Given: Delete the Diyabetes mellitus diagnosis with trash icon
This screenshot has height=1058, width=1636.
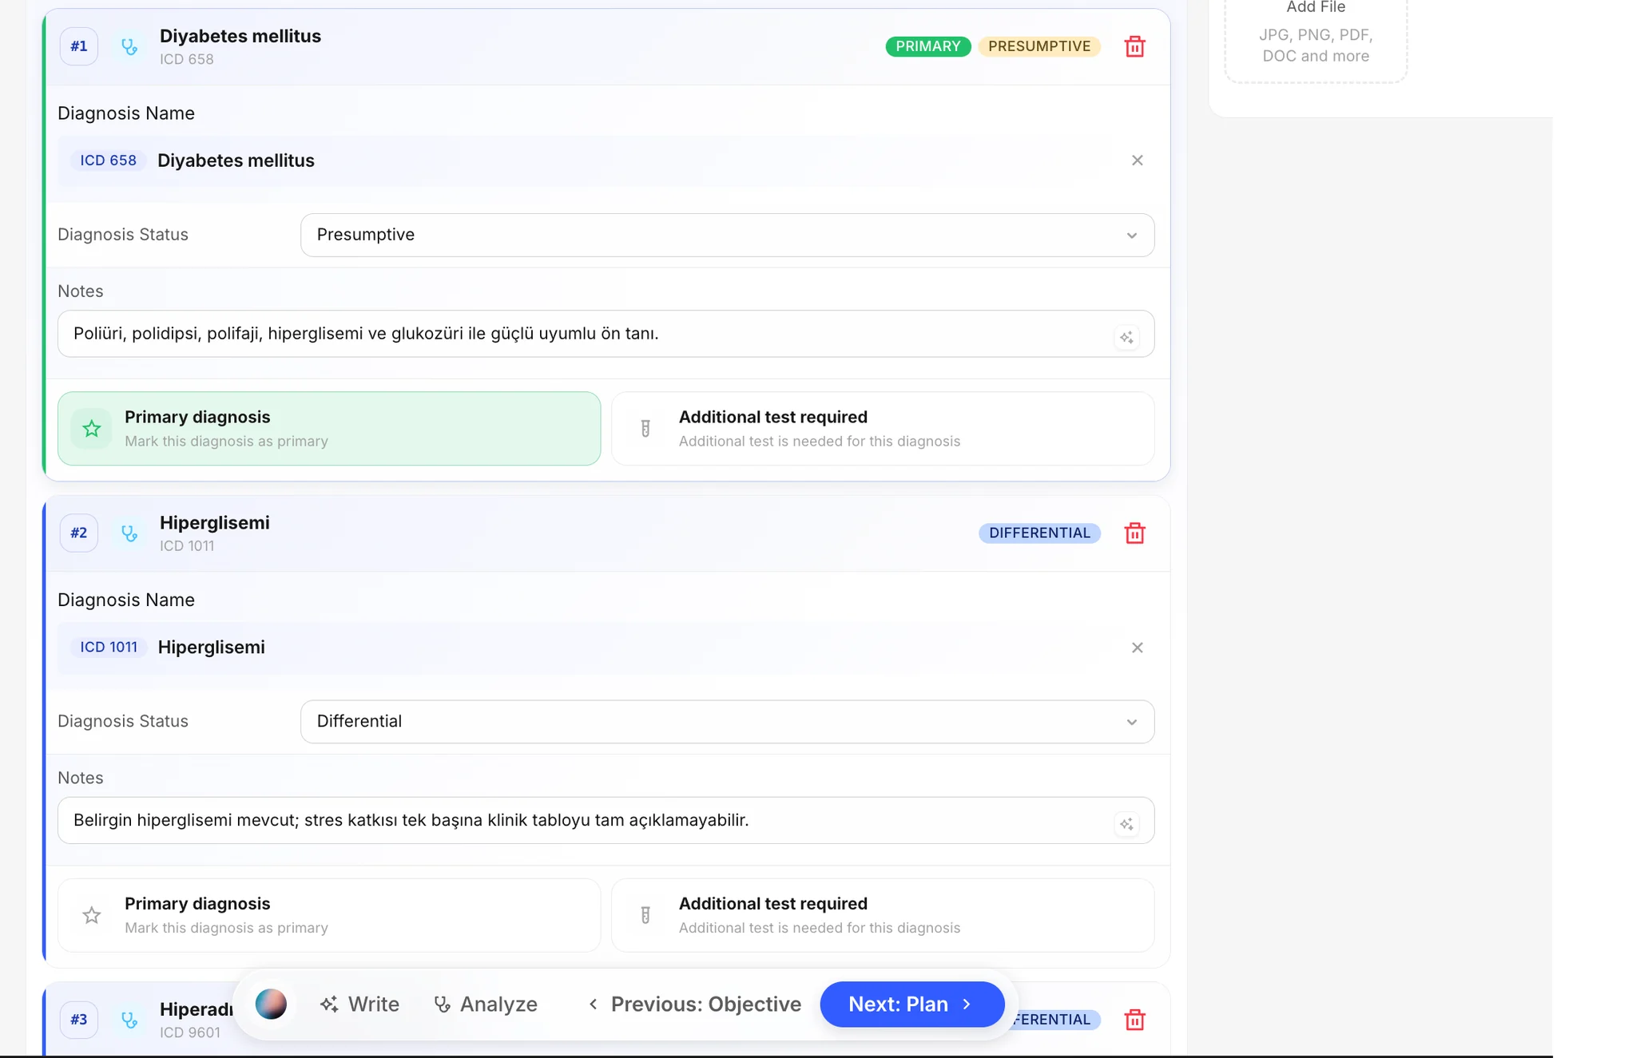Looking at the screenshot, I should click(x=1134, y=46).
